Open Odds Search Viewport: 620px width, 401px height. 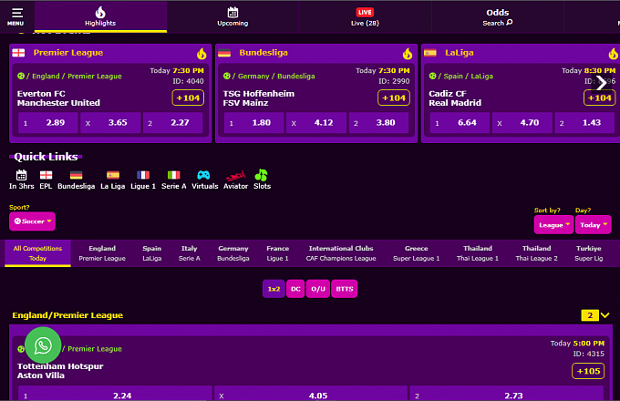(498, 17)
